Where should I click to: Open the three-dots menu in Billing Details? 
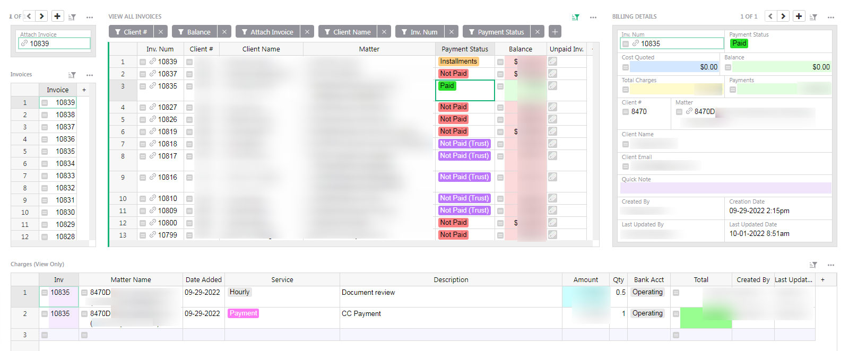(x=831, y=17)
